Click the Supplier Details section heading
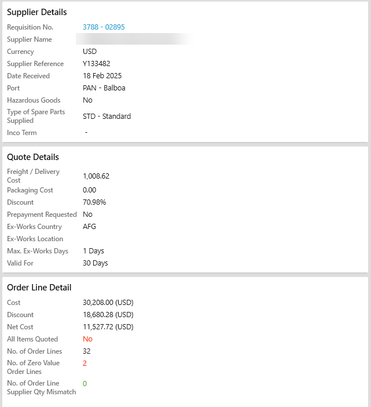This screenshot has height=407, width=371. (x=36, y=12)
